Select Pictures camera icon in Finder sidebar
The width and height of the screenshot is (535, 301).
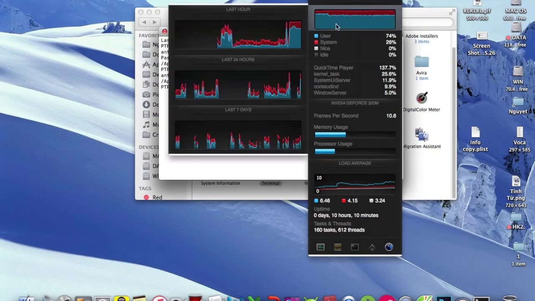tap(146, 94)
